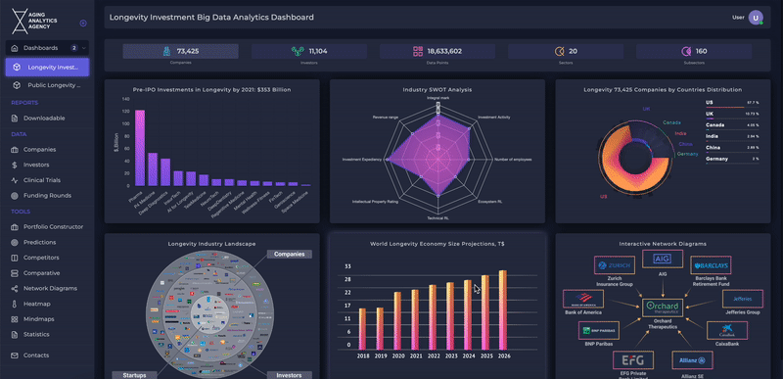Viewport: 783px width, 379px height.
Task: Open the Public Longevity dashboard item
Action: pyautogui.click(x=47, y=85)
